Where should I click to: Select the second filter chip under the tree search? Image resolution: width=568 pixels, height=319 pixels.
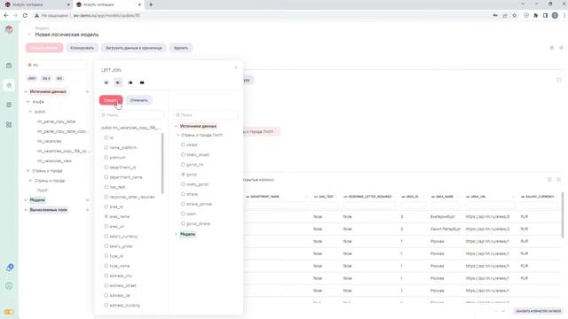point(46,78)
